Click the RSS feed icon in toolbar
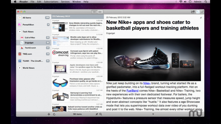 (x=198, y=12)
